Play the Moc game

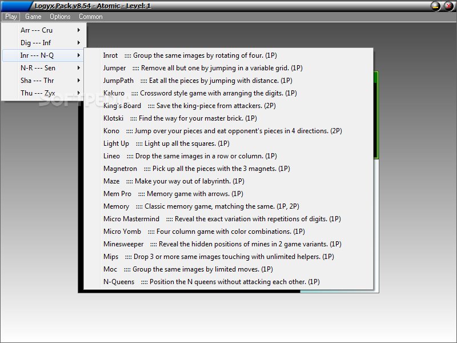click(x=228, y=269)
